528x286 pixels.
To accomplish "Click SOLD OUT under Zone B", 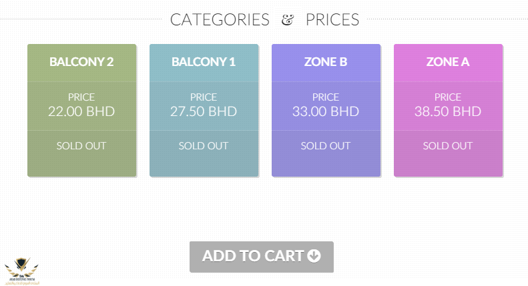I will point(326,145).
